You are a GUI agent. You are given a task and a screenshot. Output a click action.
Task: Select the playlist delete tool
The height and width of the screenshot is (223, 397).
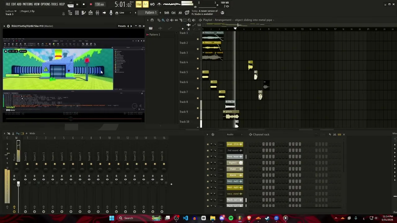click(167, 20)
